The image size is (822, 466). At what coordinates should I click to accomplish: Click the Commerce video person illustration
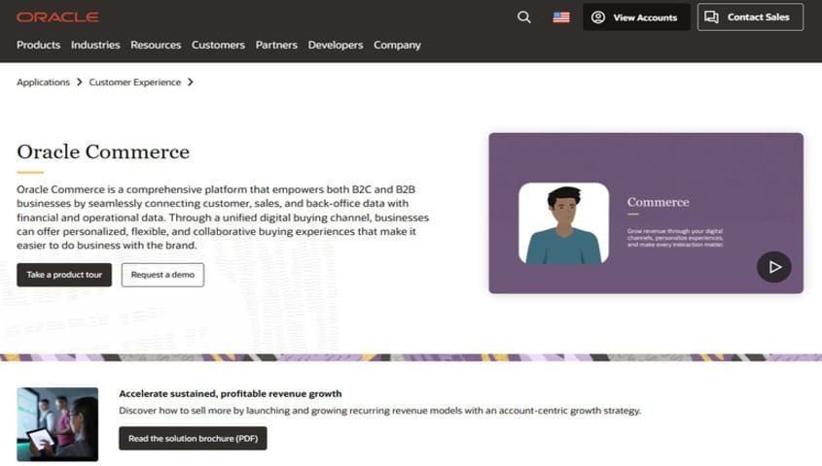563,222
